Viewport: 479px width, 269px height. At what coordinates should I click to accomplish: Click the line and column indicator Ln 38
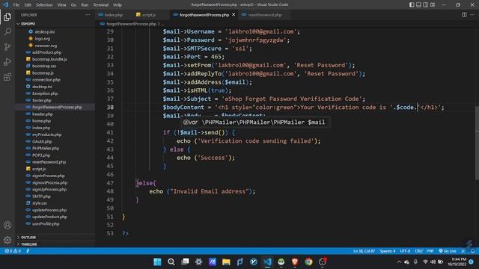[364, 251]
